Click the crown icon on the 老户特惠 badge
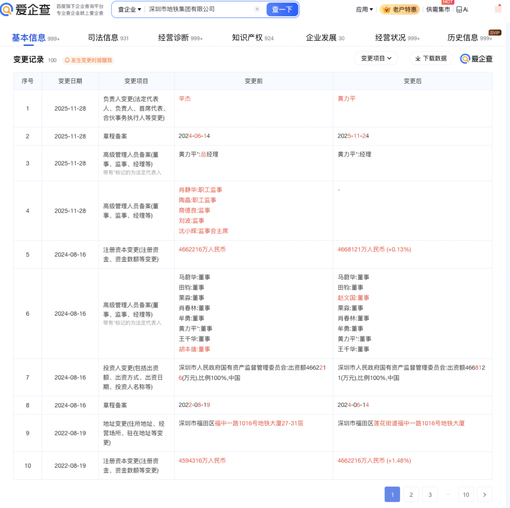 [x=387, y=9]
